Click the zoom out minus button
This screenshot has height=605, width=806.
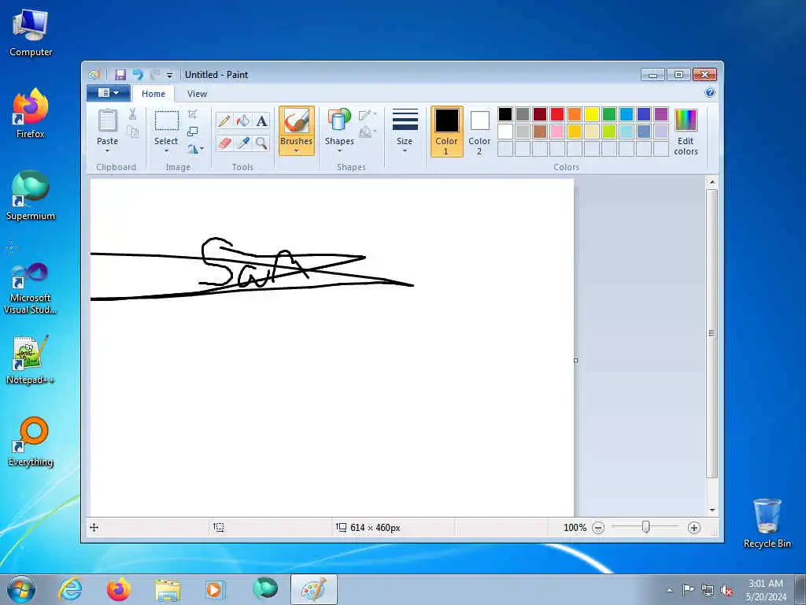point(598,528)
